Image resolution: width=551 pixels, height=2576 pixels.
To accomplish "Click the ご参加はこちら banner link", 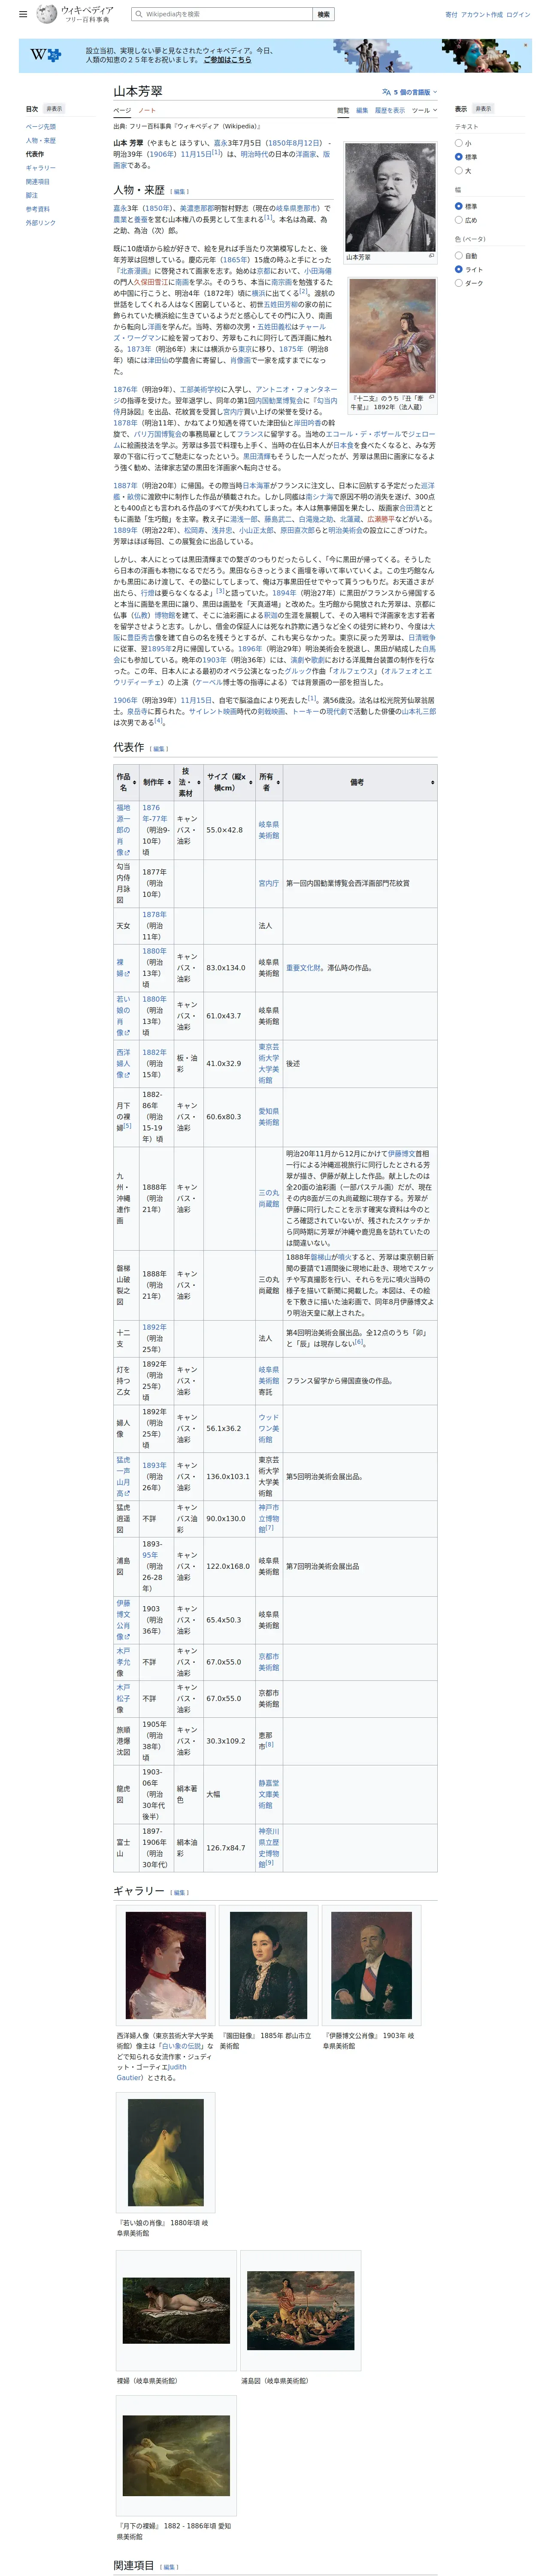I will [x=228, y=60].
